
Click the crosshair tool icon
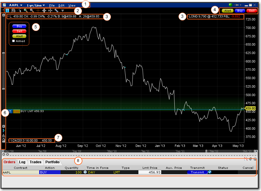tap(39, 10)
